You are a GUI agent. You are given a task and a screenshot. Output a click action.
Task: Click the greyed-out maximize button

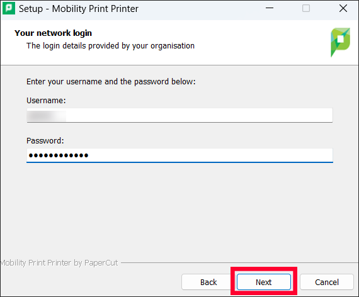pos(306,8)
